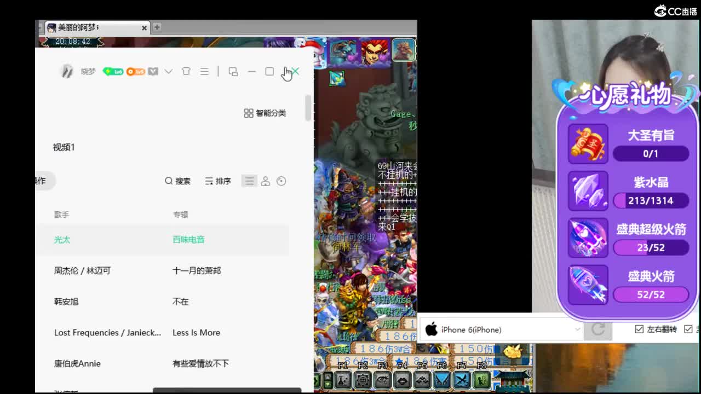Image resolution: width=701 pixels, height=394 pixels.
Task: Click the golden fish item in game
Action: 513,352
